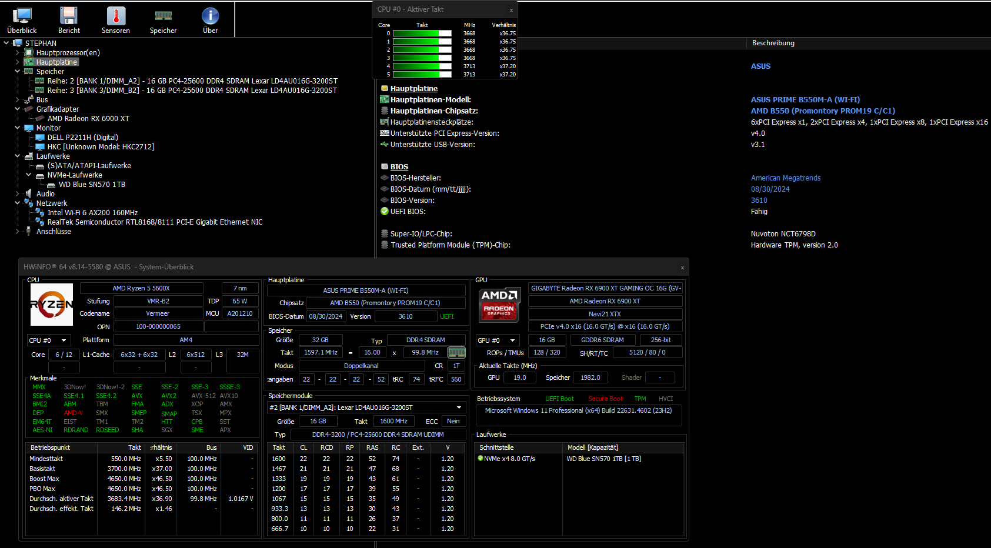
Task: Open the American Megatrends link
Action: 785,178
